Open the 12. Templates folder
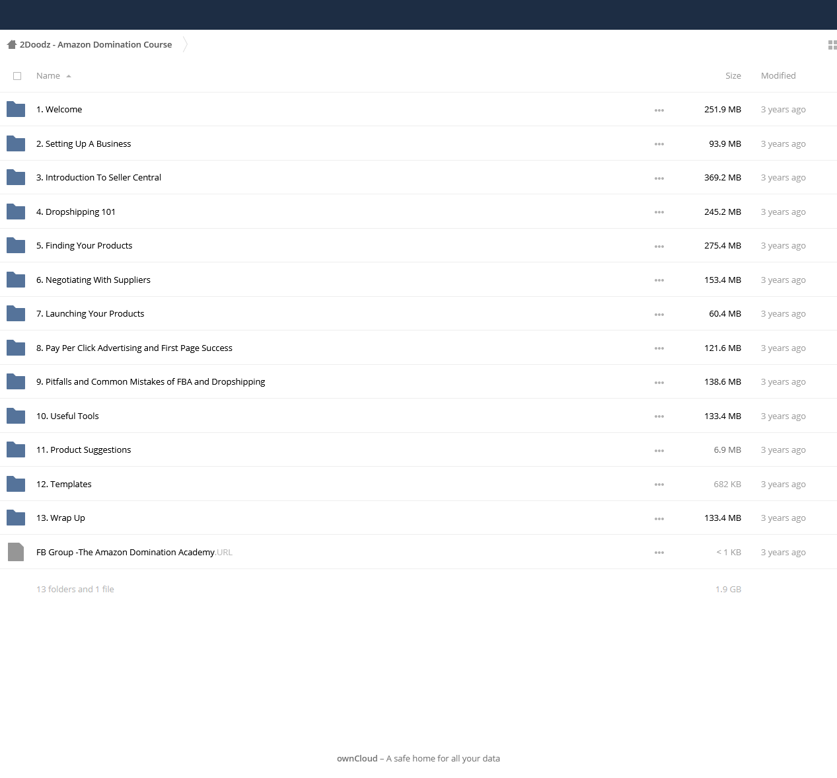 click(64, 485)
